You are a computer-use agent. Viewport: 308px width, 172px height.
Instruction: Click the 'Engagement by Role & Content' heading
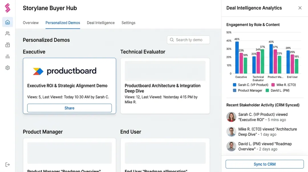(253, 25)
